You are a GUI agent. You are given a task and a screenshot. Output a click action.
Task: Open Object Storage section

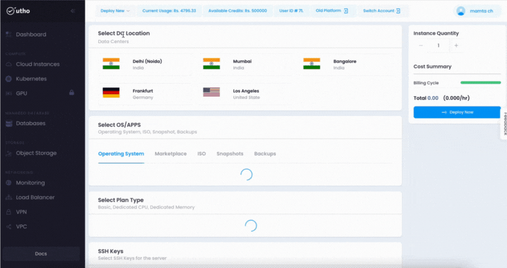(x=36, y=153)
